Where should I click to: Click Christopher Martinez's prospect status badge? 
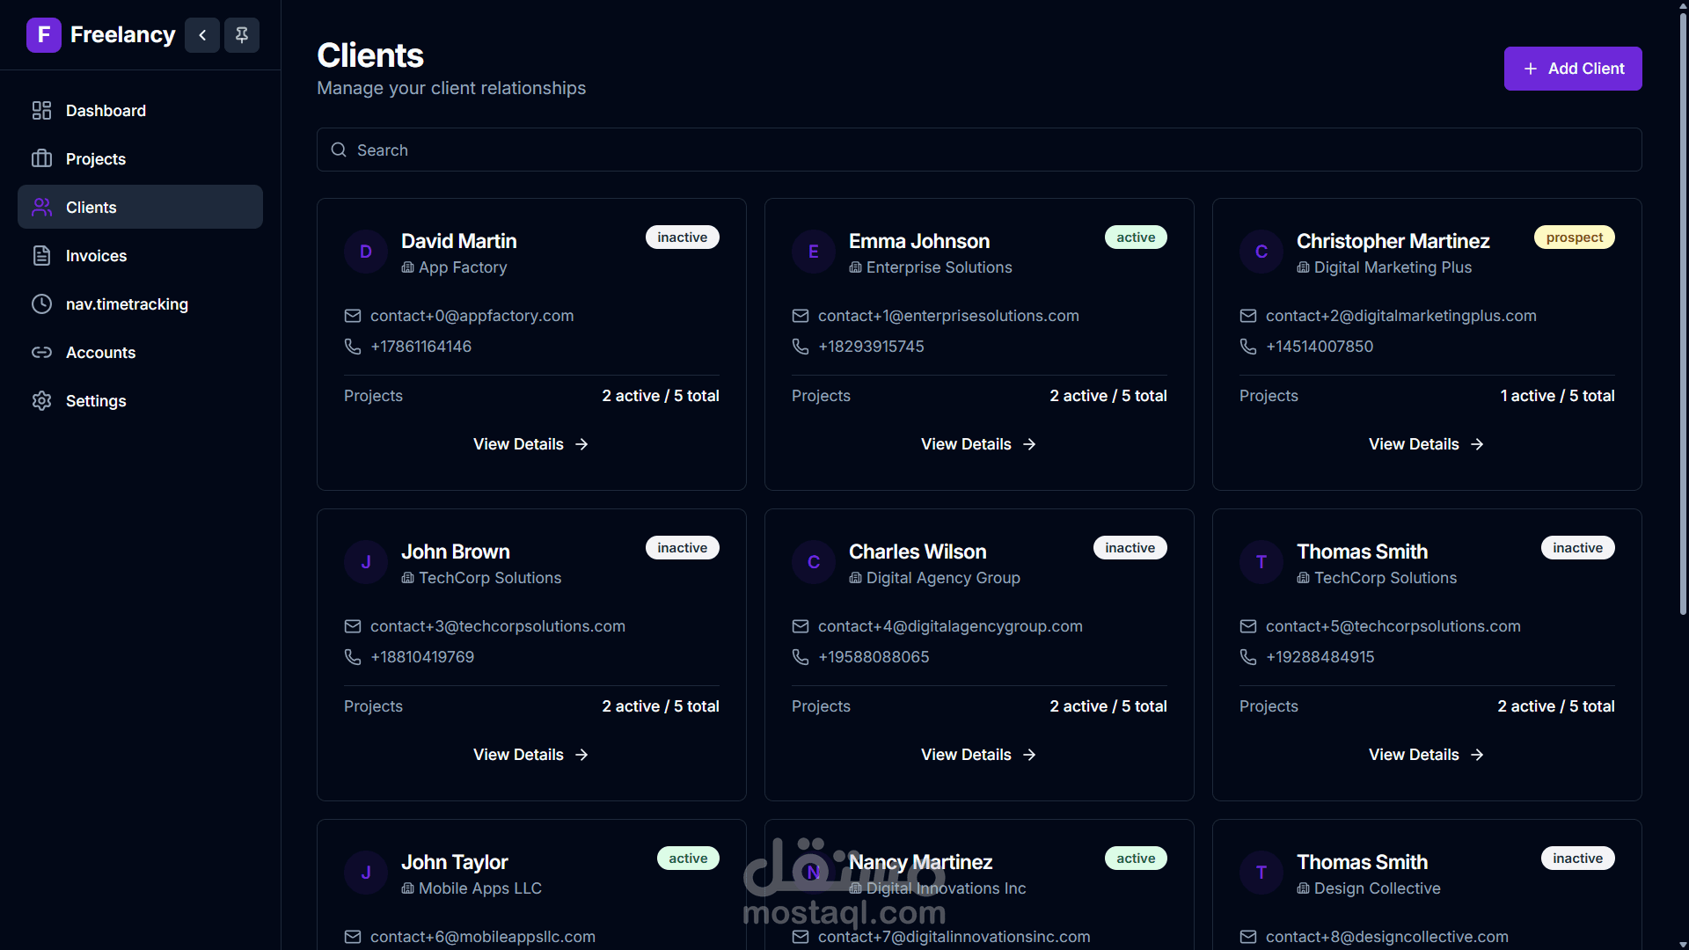click(1574, 237)
